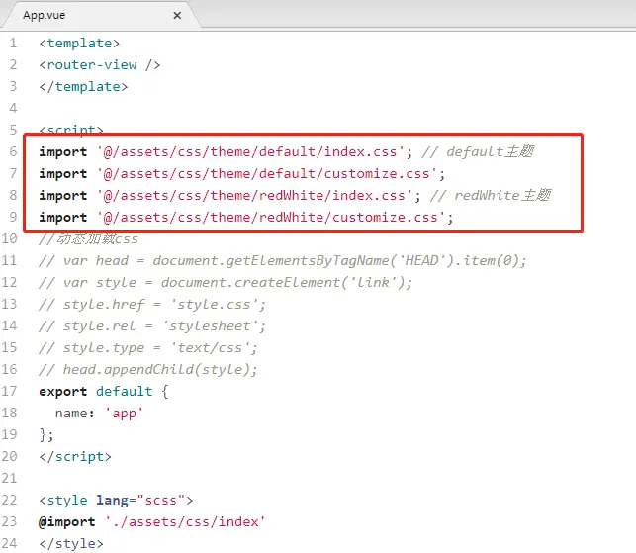
Task: Click import of redWhite/index.css line
Action: 230,196
